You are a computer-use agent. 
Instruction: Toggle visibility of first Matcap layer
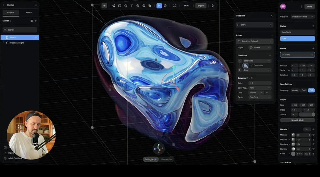coord(314,135)
